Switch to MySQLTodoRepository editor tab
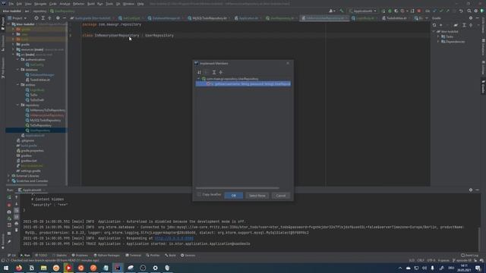Image resolution: width=486 pixels, height=273 pixels. coord(209,18)
